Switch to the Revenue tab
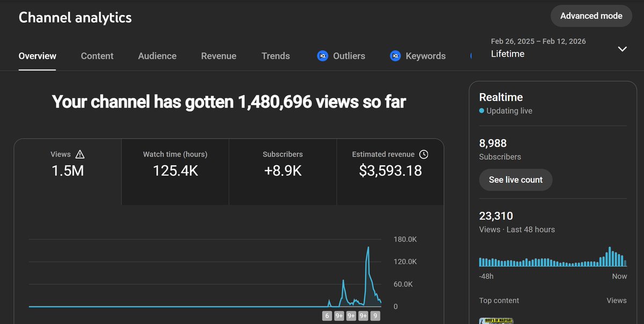 point(218,56)
